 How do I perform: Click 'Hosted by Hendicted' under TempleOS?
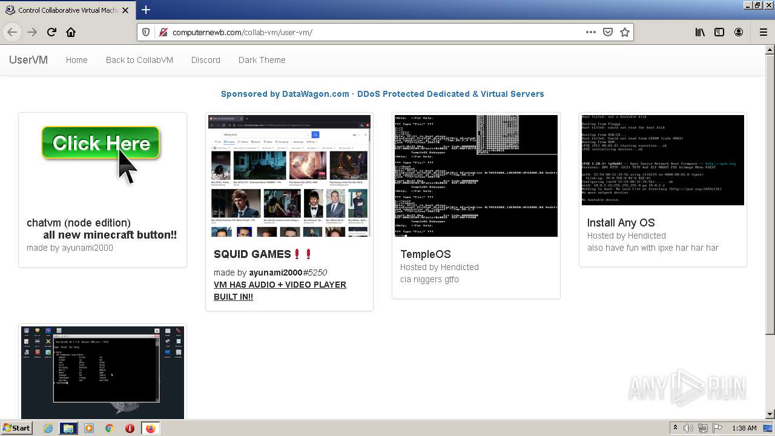[x=440, y=267]
